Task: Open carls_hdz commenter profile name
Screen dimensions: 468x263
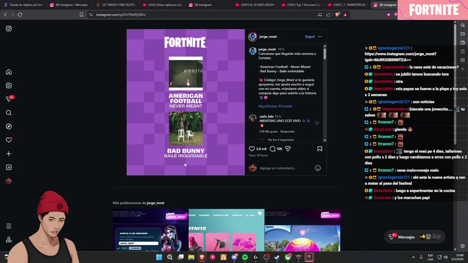Action: (267, 117)
